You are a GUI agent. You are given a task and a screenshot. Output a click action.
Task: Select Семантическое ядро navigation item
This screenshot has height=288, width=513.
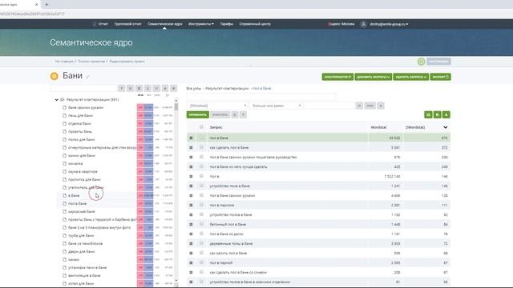[165, 24]
